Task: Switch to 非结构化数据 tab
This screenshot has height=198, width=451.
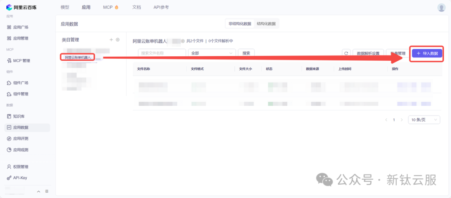Action: pos(240,24)
